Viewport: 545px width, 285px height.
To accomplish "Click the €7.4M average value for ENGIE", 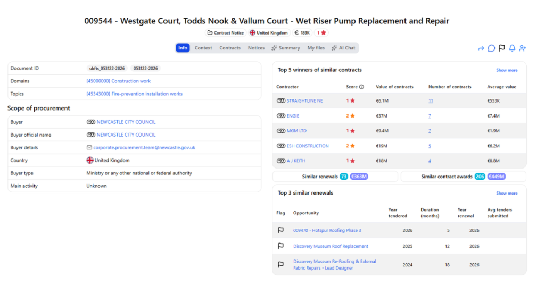I will (493, 116).
